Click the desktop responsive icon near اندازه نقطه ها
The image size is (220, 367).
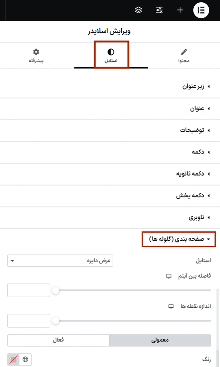point(170,306)
